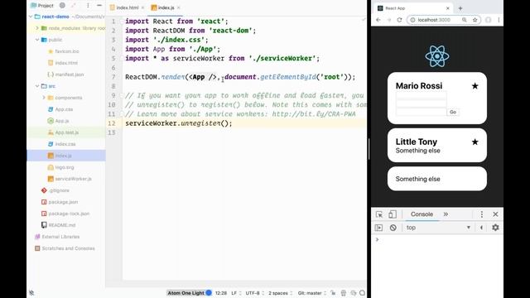Open the Chrome three-dot menu

(499, 20)
